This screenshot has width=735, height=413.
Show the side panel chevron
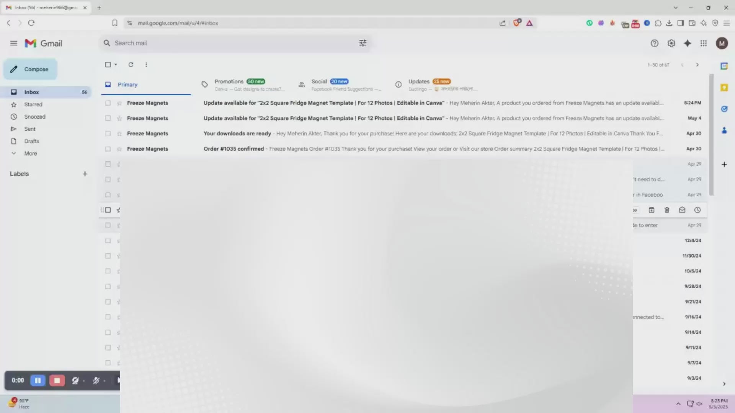pos(724,384)
